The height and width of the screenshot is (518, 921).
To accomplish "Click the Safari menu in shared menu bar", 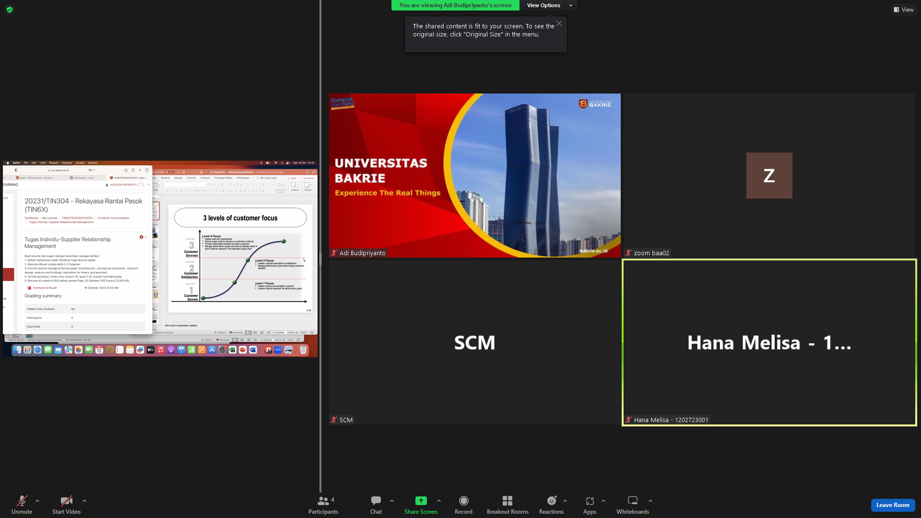I will [16, 163].
